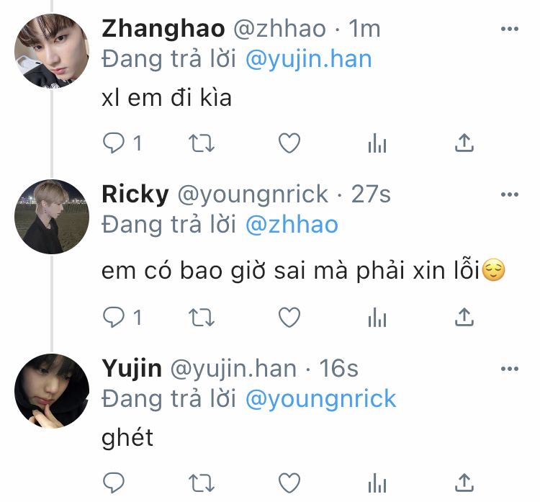Retweet Zhanghao's reply 'xl em đi kìa'
540x502 pixels.
[x=202, y=143]
